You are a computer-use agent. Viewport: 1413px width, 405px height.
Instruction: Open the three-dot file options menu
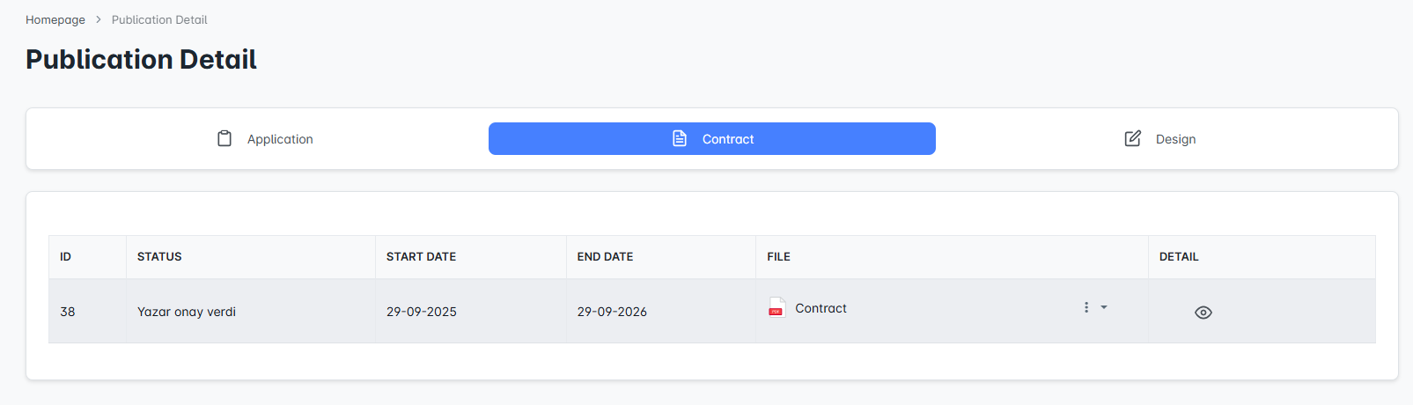(1086, 307)
